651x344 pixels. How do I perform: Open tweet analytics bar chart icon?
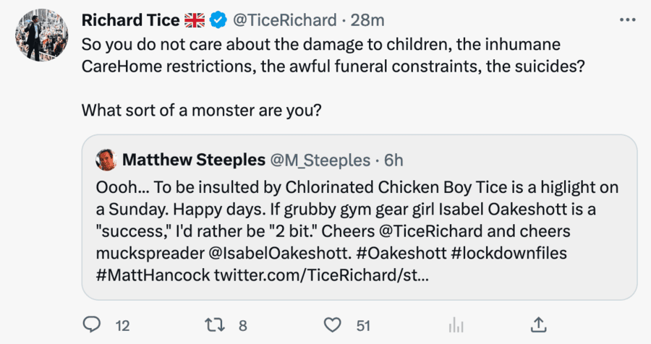[x=456, y=326]
